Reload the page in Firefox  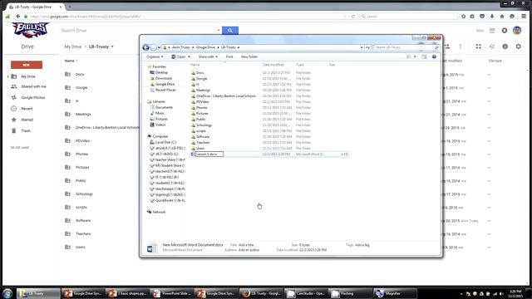[x=353, y=17]
